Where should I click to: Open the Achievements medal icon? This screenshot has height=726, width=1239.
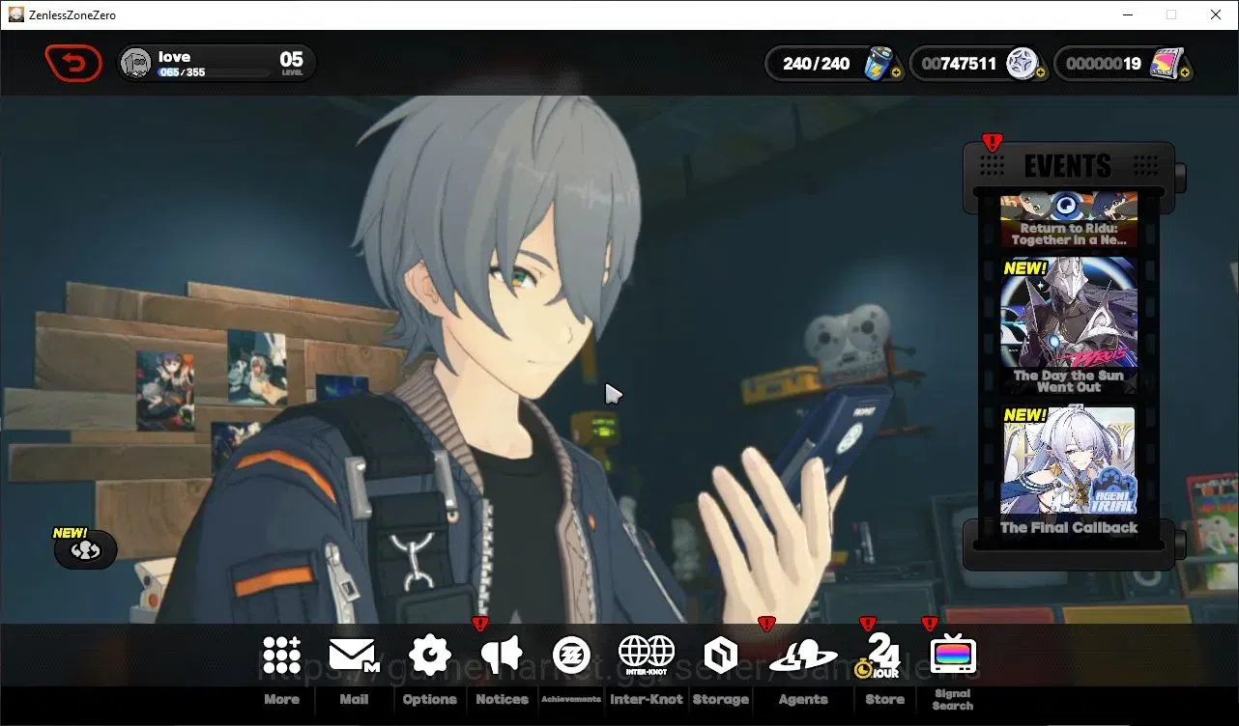[571, 655]
